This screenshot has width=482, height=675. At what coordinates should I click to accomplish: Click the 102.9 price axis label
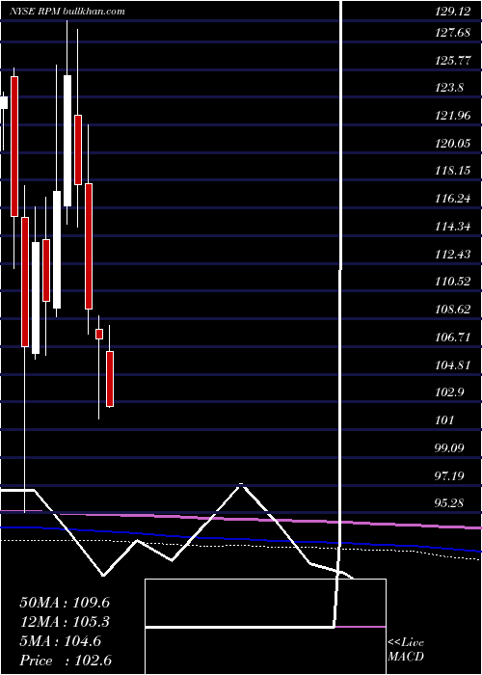coord(449,392)
